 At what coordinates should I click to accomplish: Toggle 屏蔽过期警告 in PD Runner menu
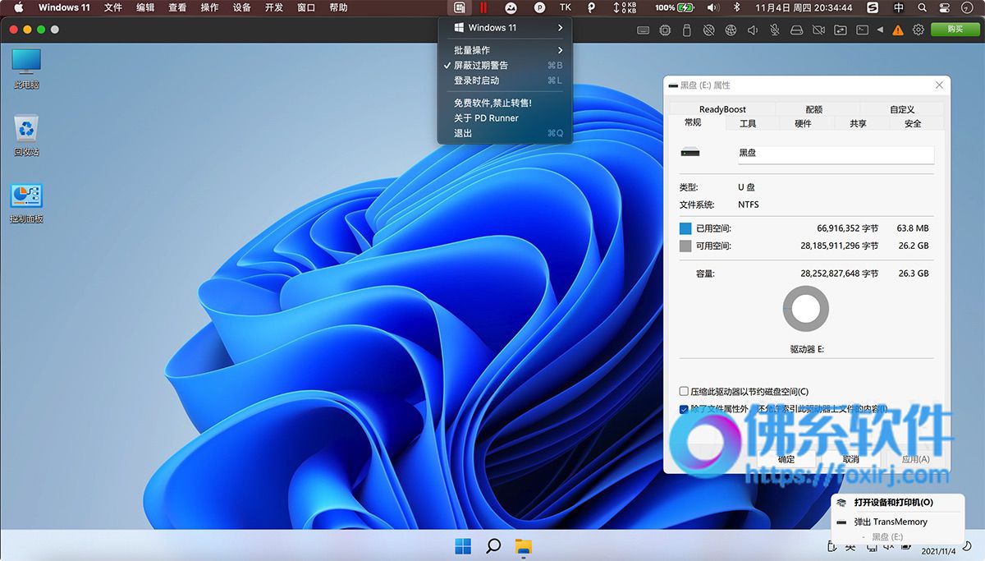click(505, 66)
